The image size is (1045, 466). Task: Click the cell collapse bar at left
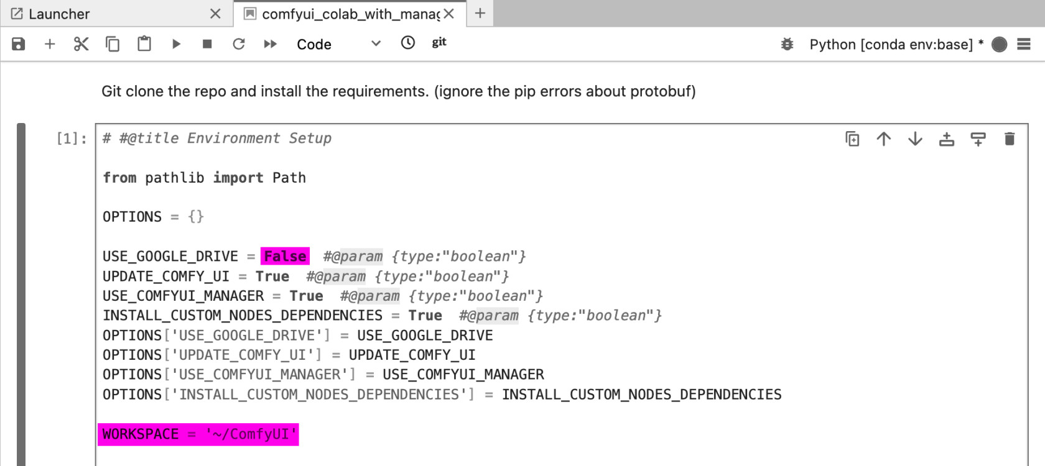tap(21, 295)
